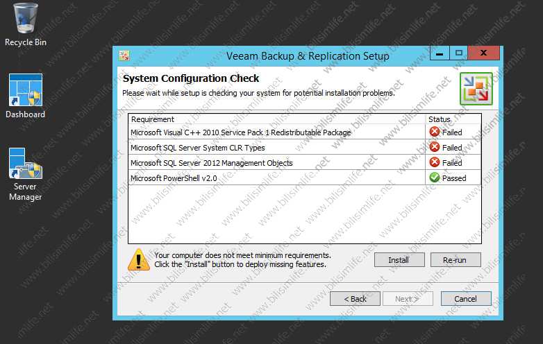543x344 pixels.
Task: Click the Veeam logo in dialog header
Action: click(x=476, y=89)
